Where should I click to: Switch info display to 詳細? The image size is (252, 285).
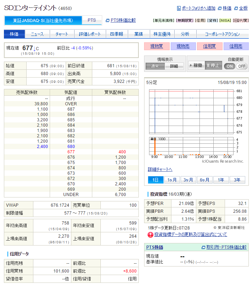coord(174,66)
